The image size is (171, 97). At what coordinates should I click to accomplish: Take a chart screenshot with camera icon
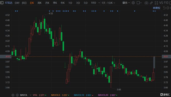pyautogui.click(x=146, y=3)
